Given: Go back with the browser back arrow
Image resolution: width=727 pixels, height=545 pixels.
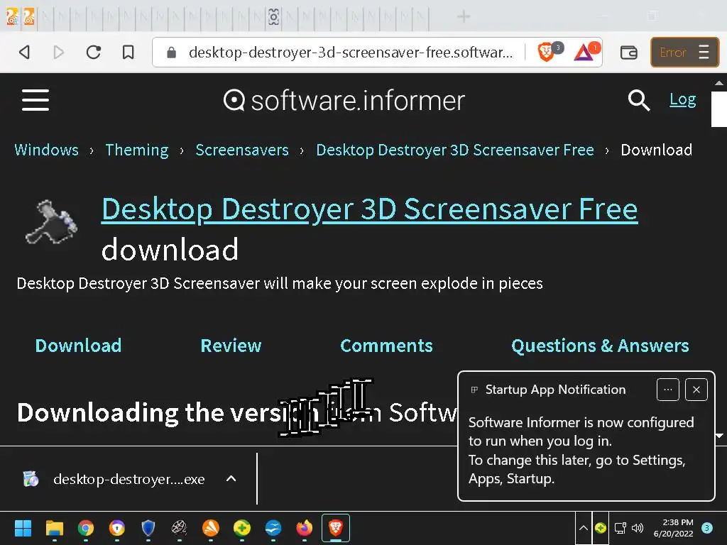Looking at the screenshot, I should click(25, 52).
